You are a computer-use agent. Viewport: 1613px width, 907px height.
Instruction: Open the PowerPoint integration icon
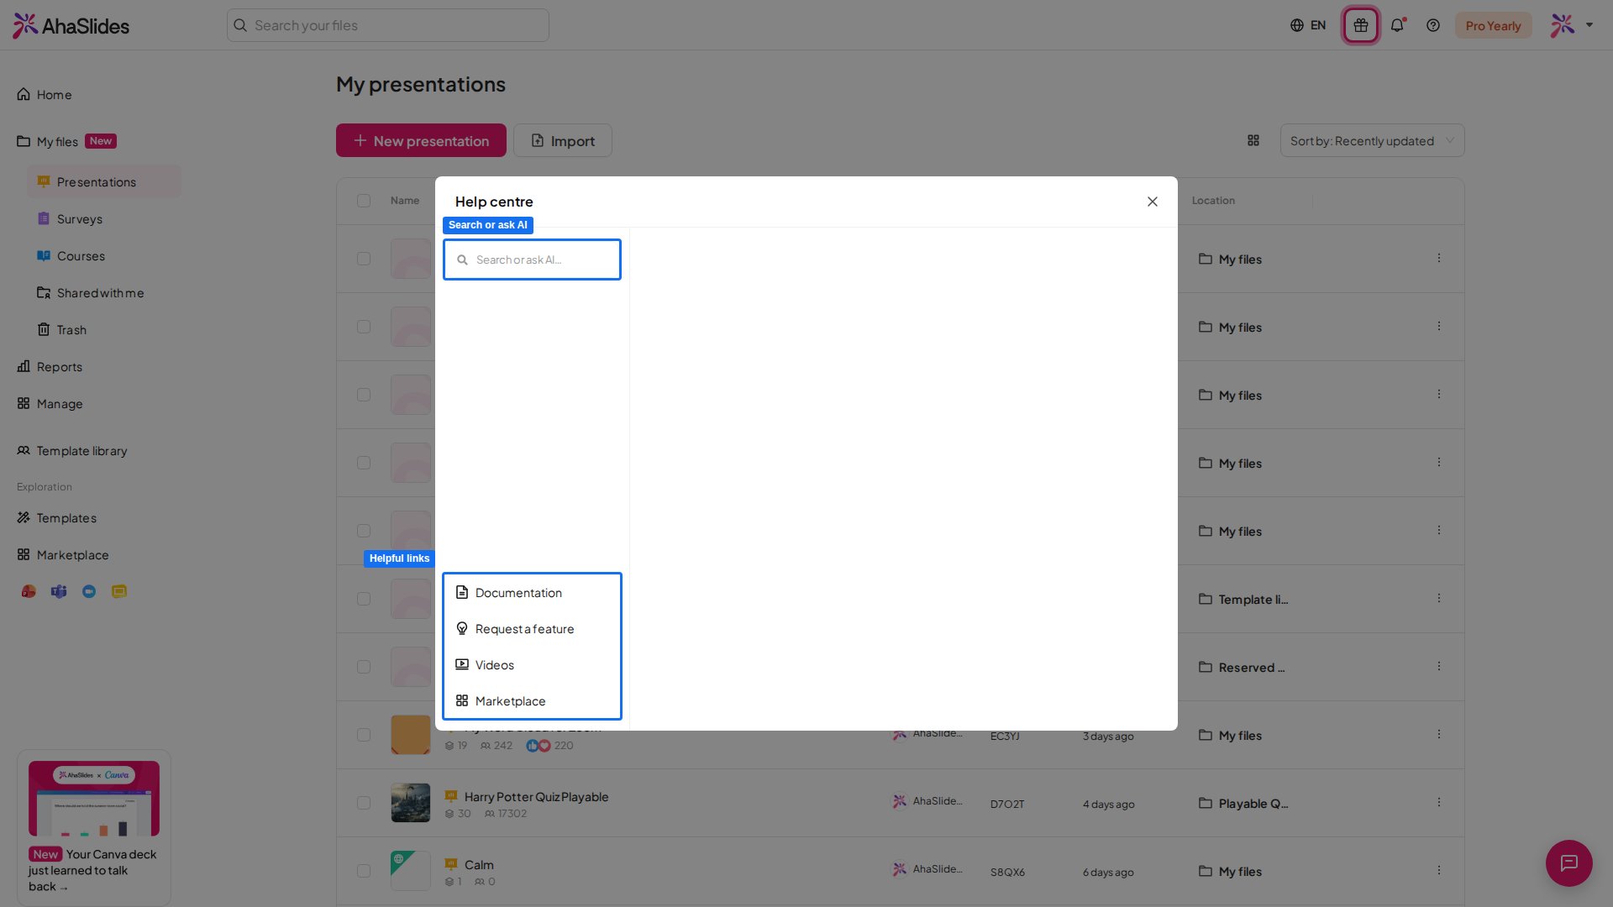29,591
